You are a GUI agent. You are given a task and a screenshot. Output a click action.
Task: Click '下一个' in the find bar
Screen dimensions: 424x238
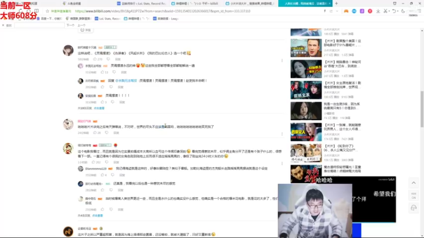70,25
